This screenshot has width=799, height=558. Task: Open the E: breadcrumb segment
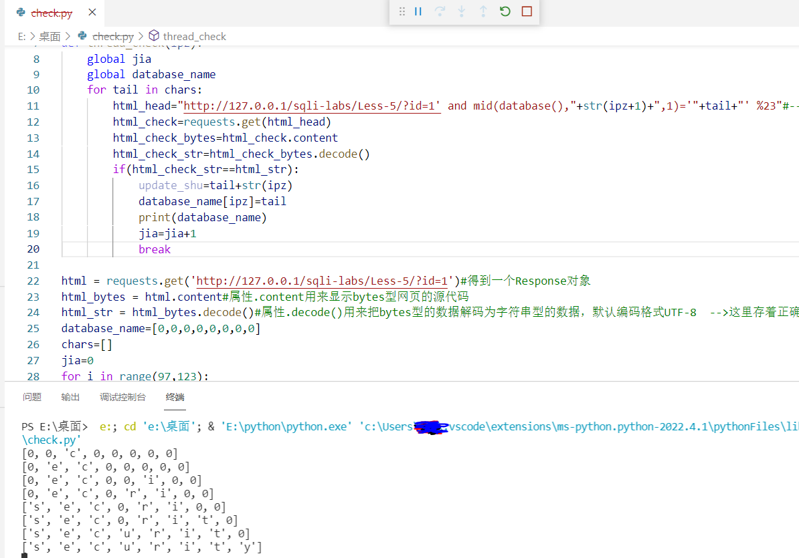coord(21,36)
